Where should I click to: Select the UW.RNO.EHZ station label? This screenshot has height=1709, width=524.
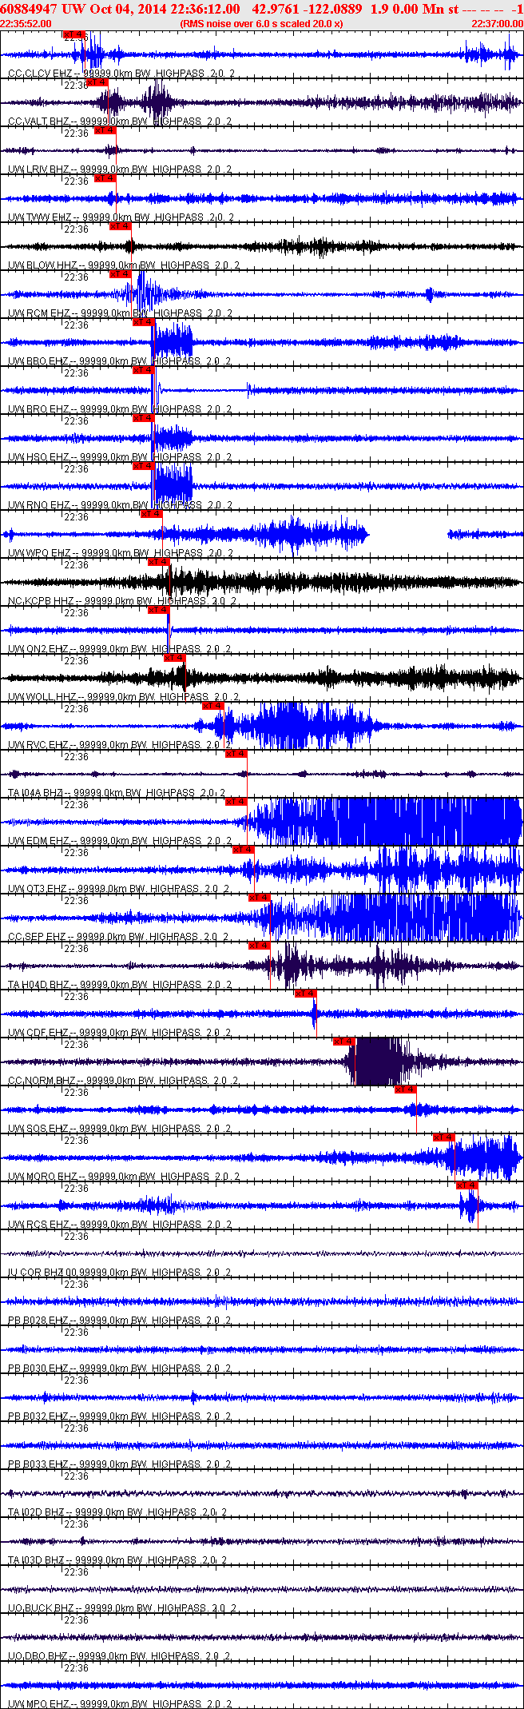pyautogui.click(x=121, y=505)
